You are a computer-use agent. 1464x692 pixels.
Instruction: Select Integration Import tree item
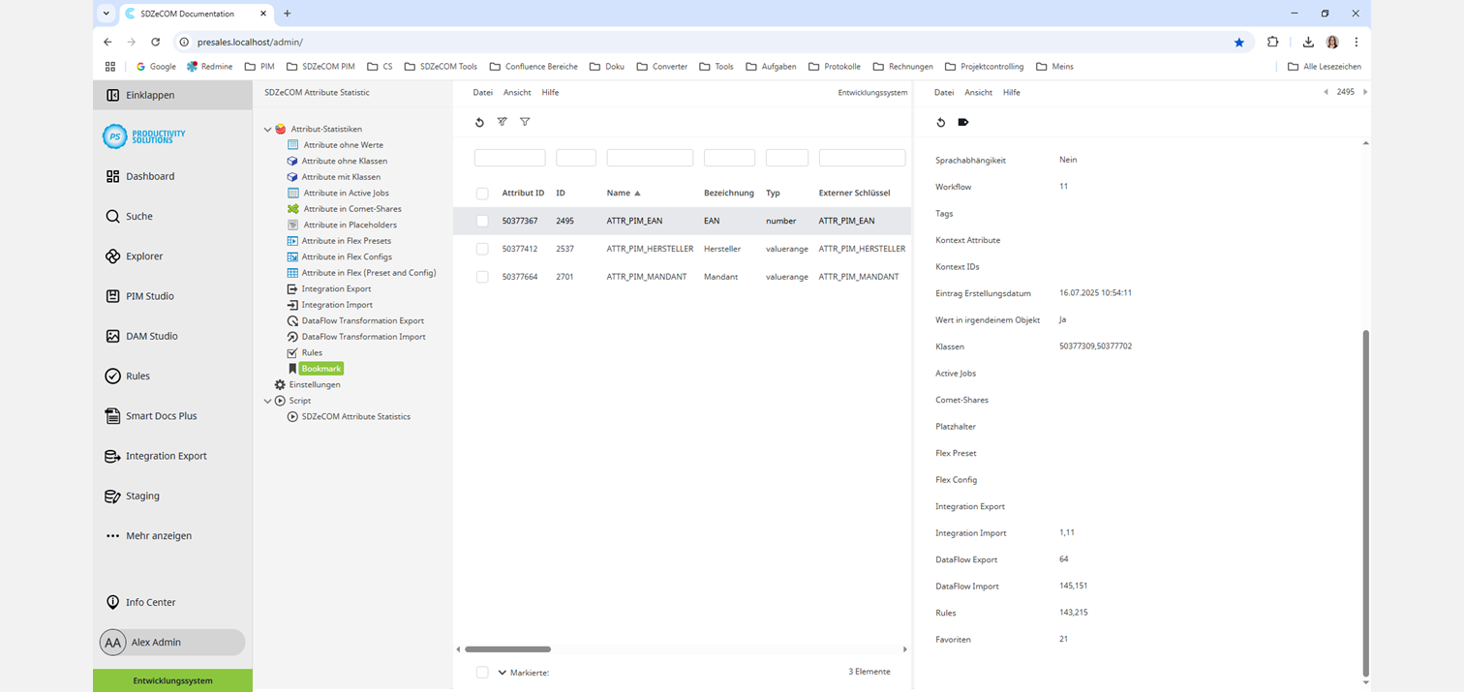[x=336, y=305]
